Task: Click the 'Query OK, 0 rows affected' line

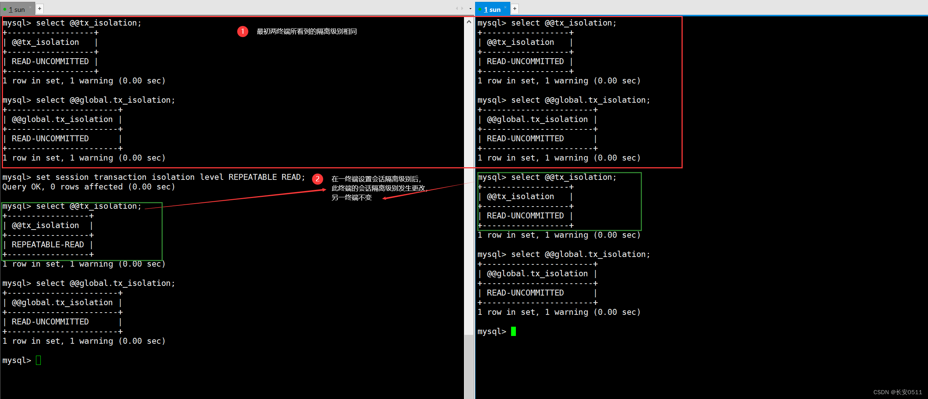Action: tap(89, 187)
